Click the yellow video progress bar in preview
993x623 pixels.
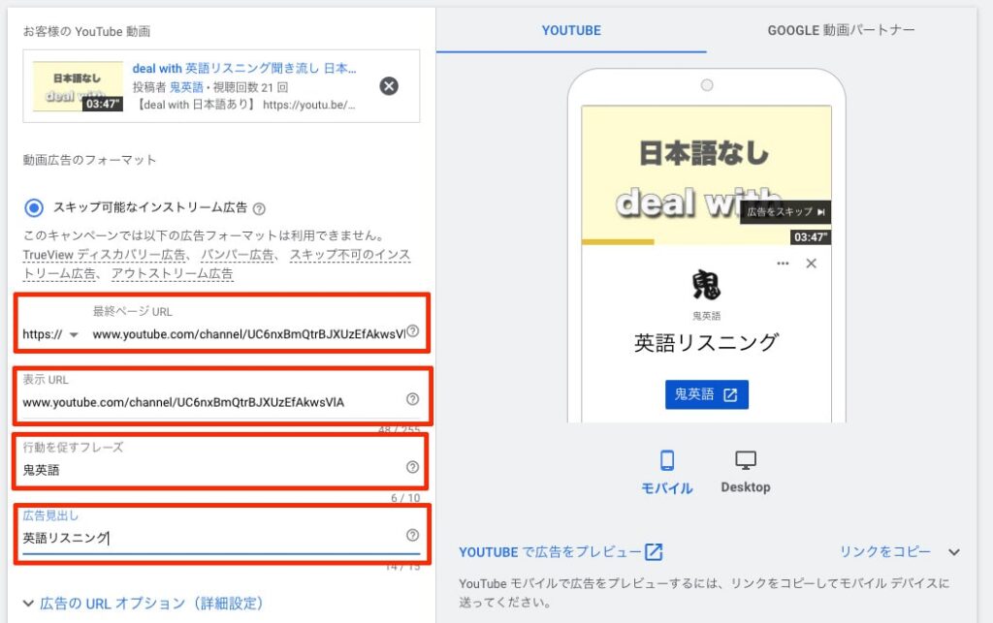point(618,241)
